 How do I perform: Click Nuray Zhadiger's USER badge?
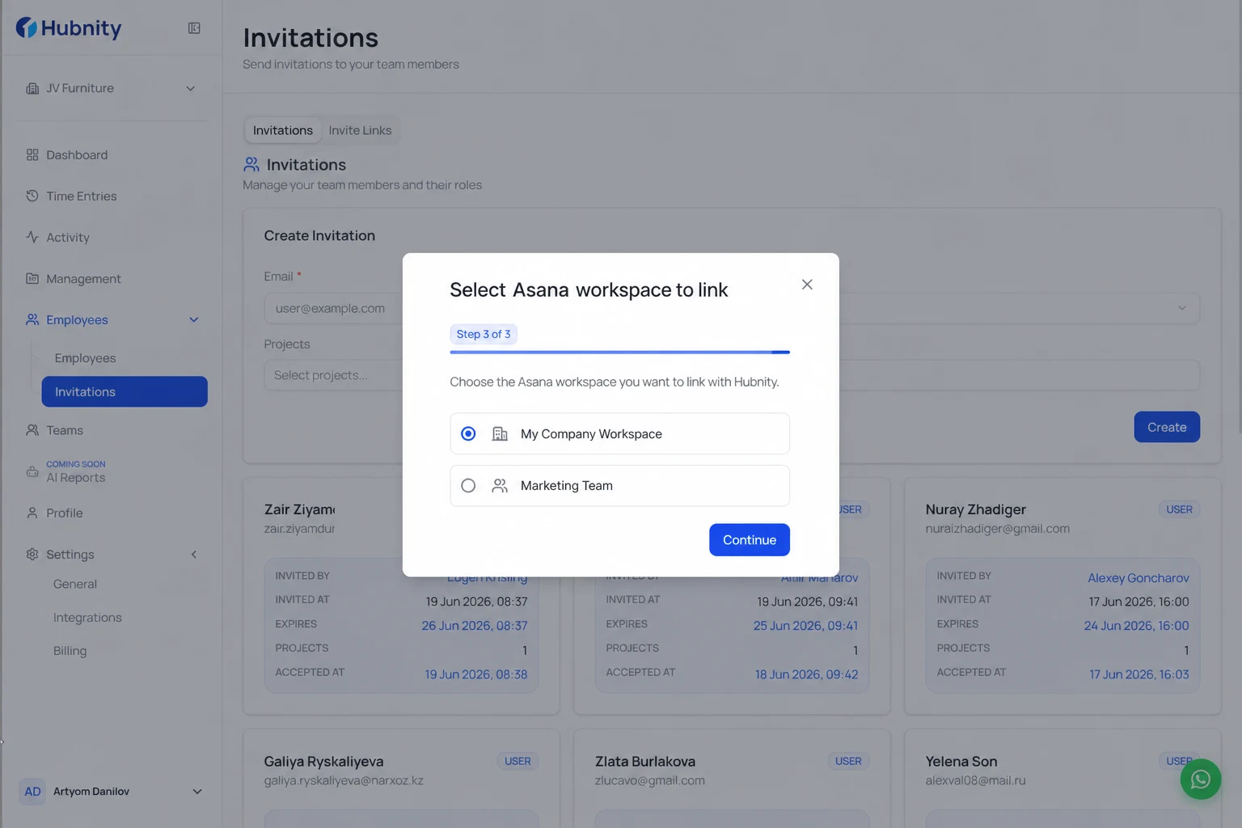click(x=1179, y=509)
